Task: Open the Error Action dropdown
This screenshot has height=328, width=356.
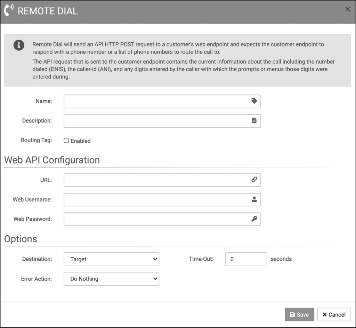Action: tap(111, 279)
